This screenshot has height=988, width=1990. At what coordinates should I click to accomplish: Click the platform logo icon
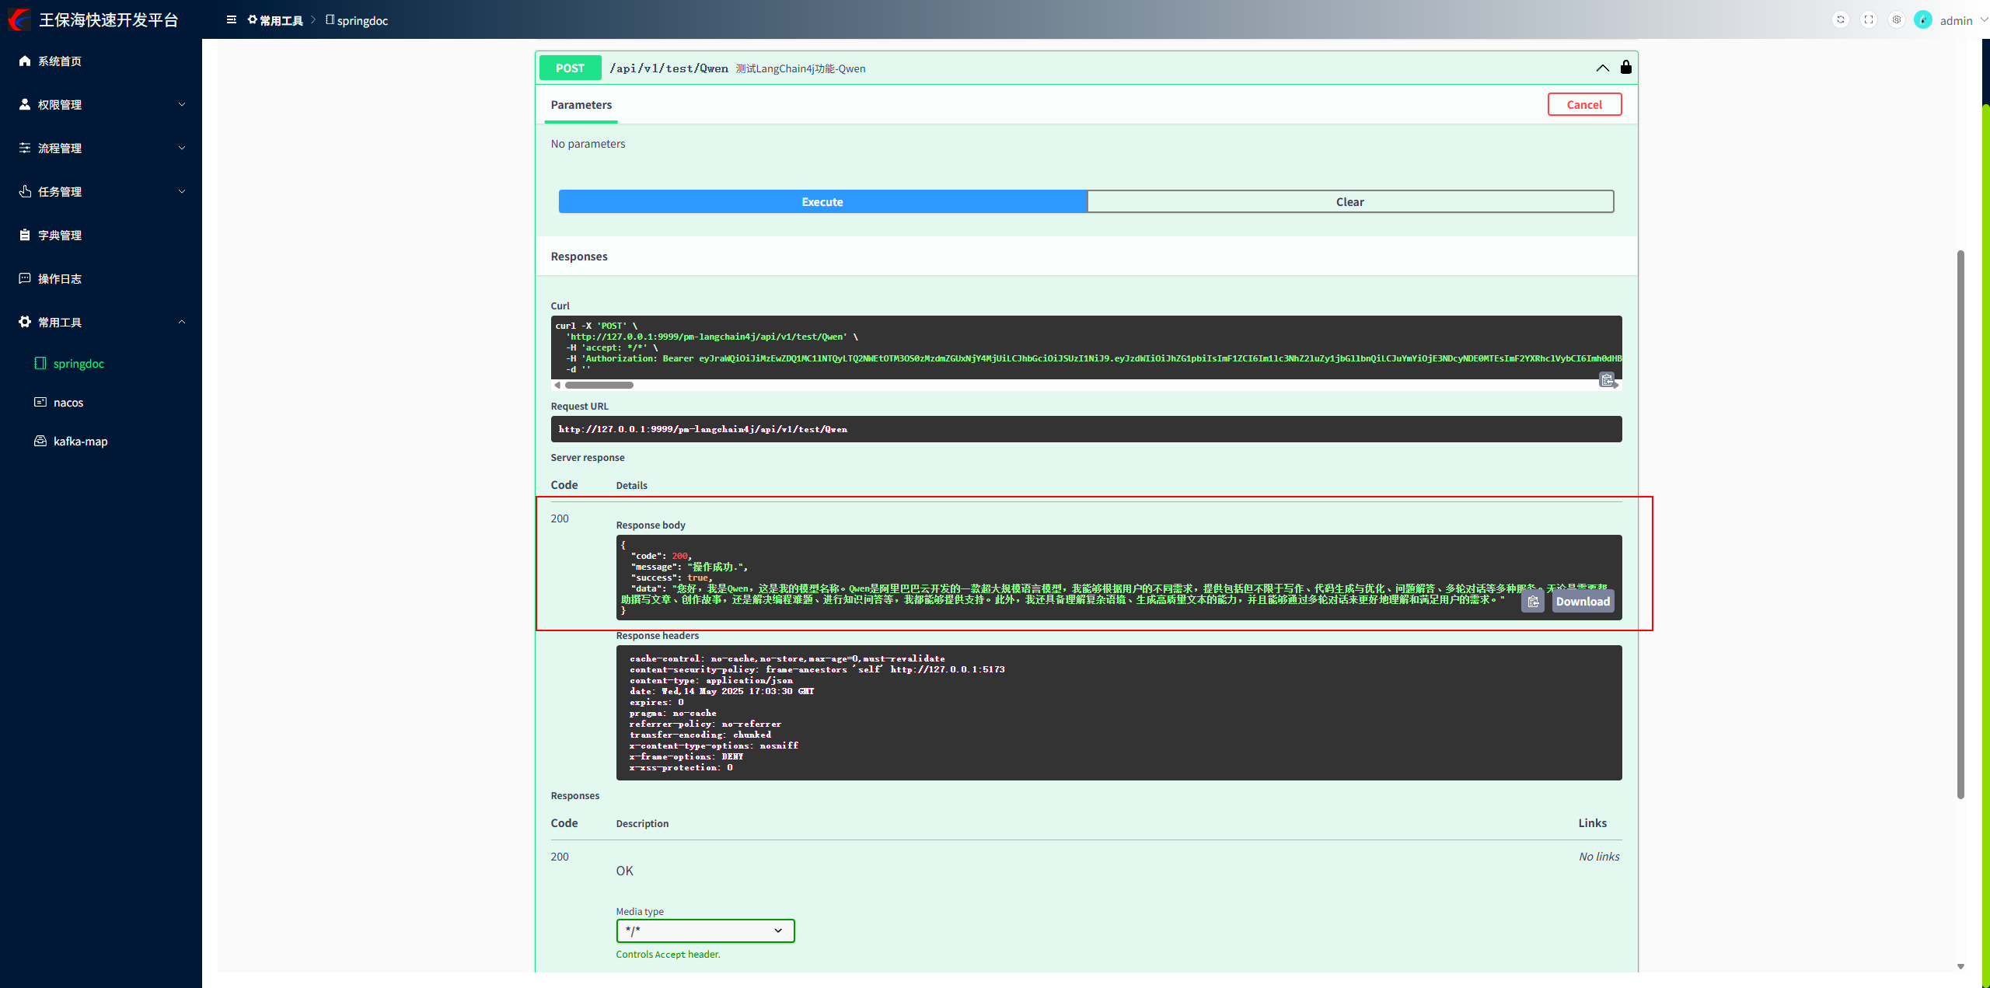point(19,20)
